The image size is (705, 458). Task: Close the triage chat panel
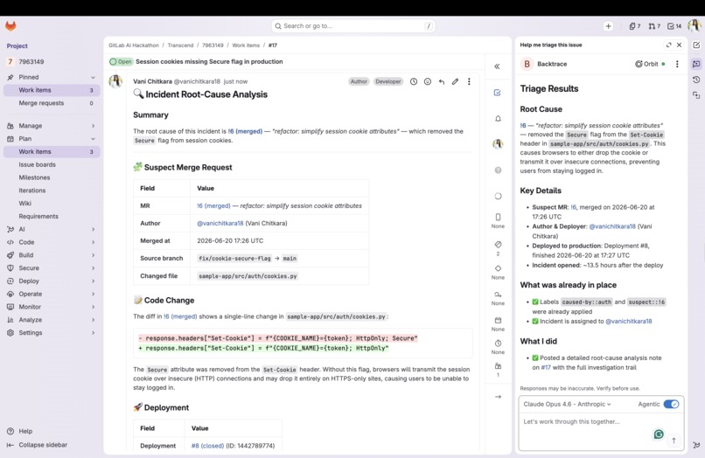click(680, 45)
